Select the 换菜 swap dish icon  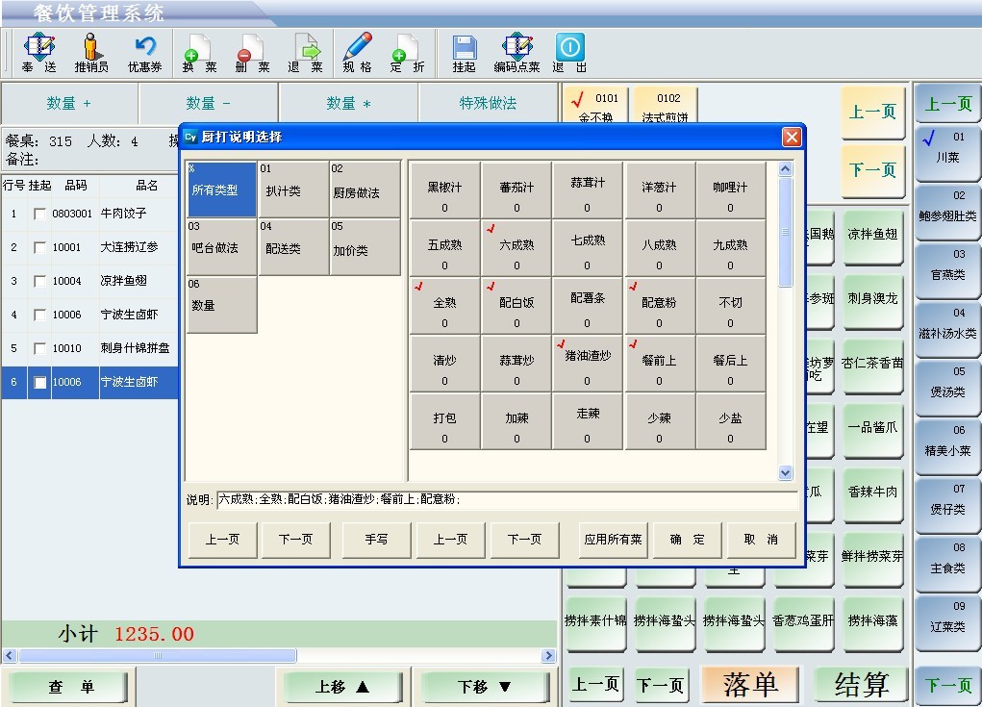click(x=199, y=53)
